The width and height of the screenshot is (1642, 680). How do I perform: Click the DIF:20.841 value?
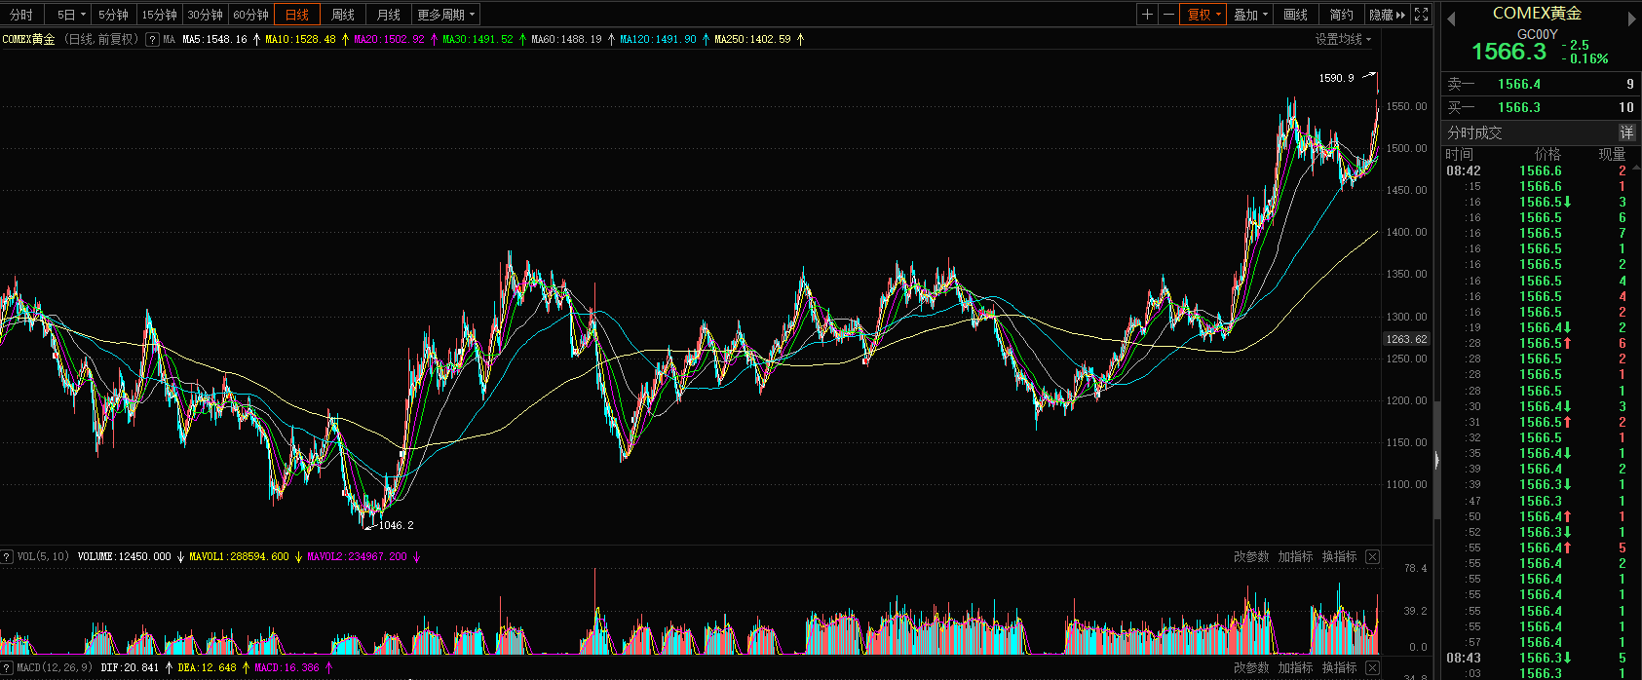click(130, 668)
